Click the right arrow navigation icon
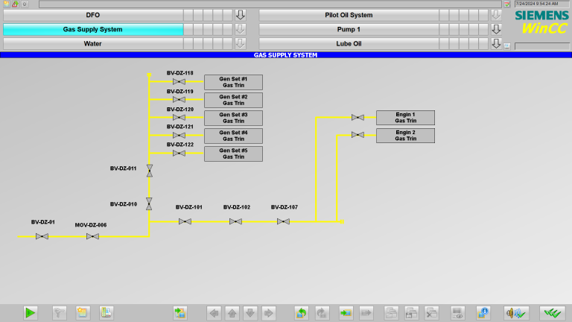Image resolution: width=572 pixels, height=322 pixels. pyautogui.click(x=269, y=313)
